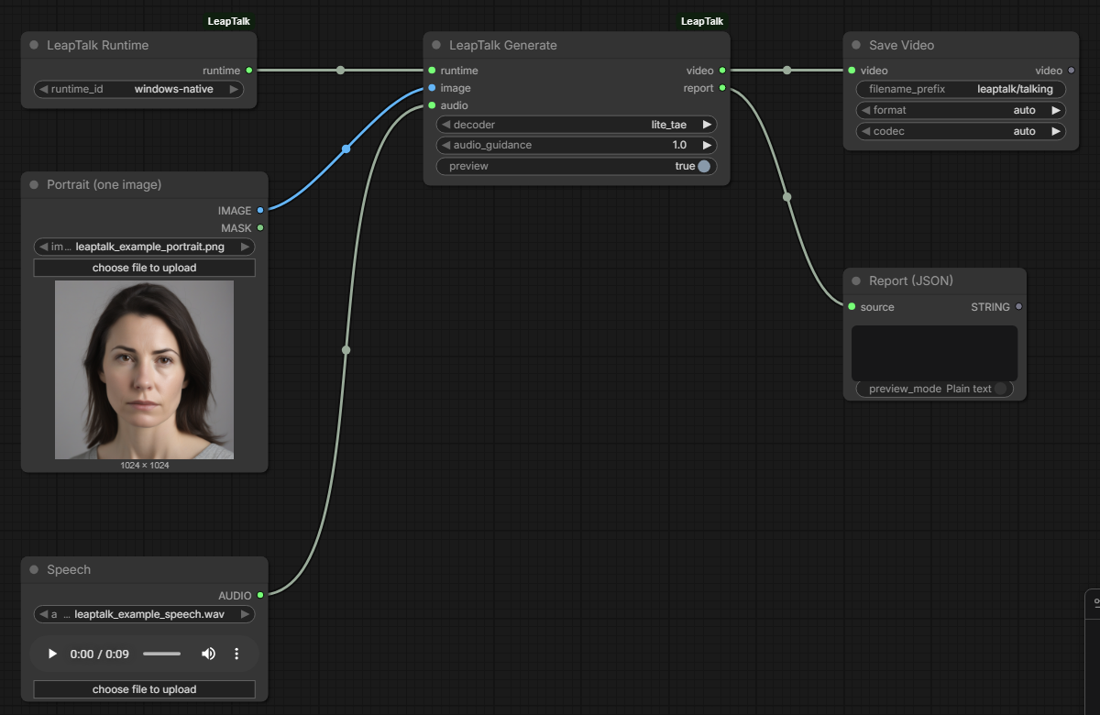The width and height of the screenshot is (1100, 715).
Task: Open the speech audio file dropdown
Action: (x=144, y=614)
